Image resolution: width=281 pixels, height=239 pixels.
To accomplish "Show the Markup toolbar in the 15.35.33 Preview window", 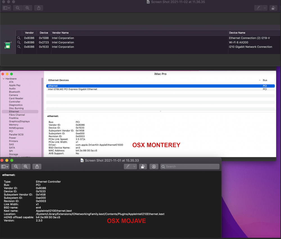I will pos(154,167).
